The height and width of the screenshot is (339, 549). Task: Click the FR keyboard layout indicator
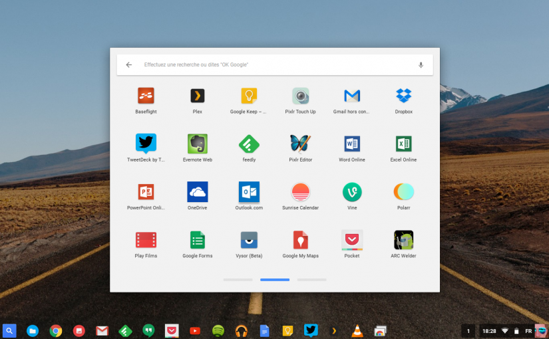coord(528,331)
